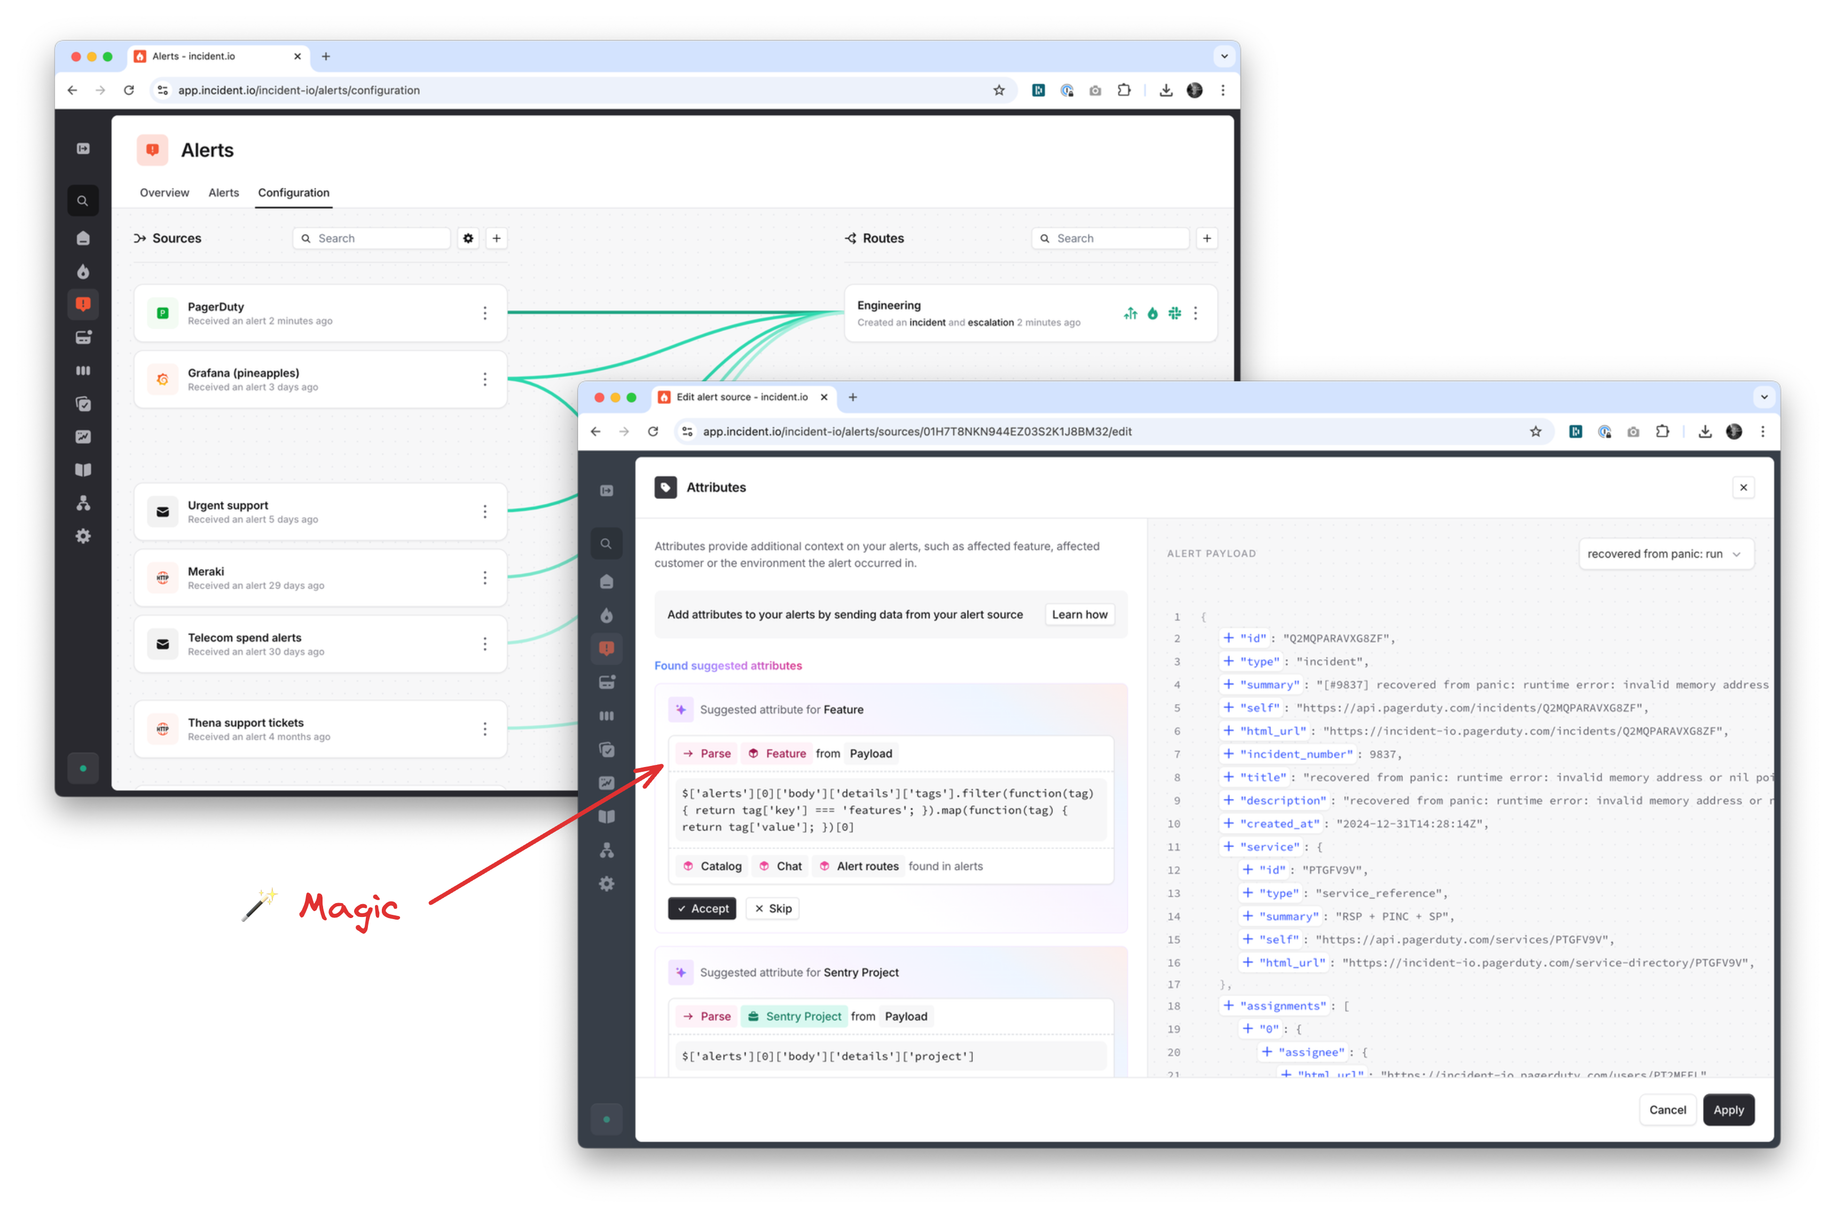This screenshot has width=1836, height=1218.
Task: Open settings gear in the Edit alert source sidebar
Action: 607,884
